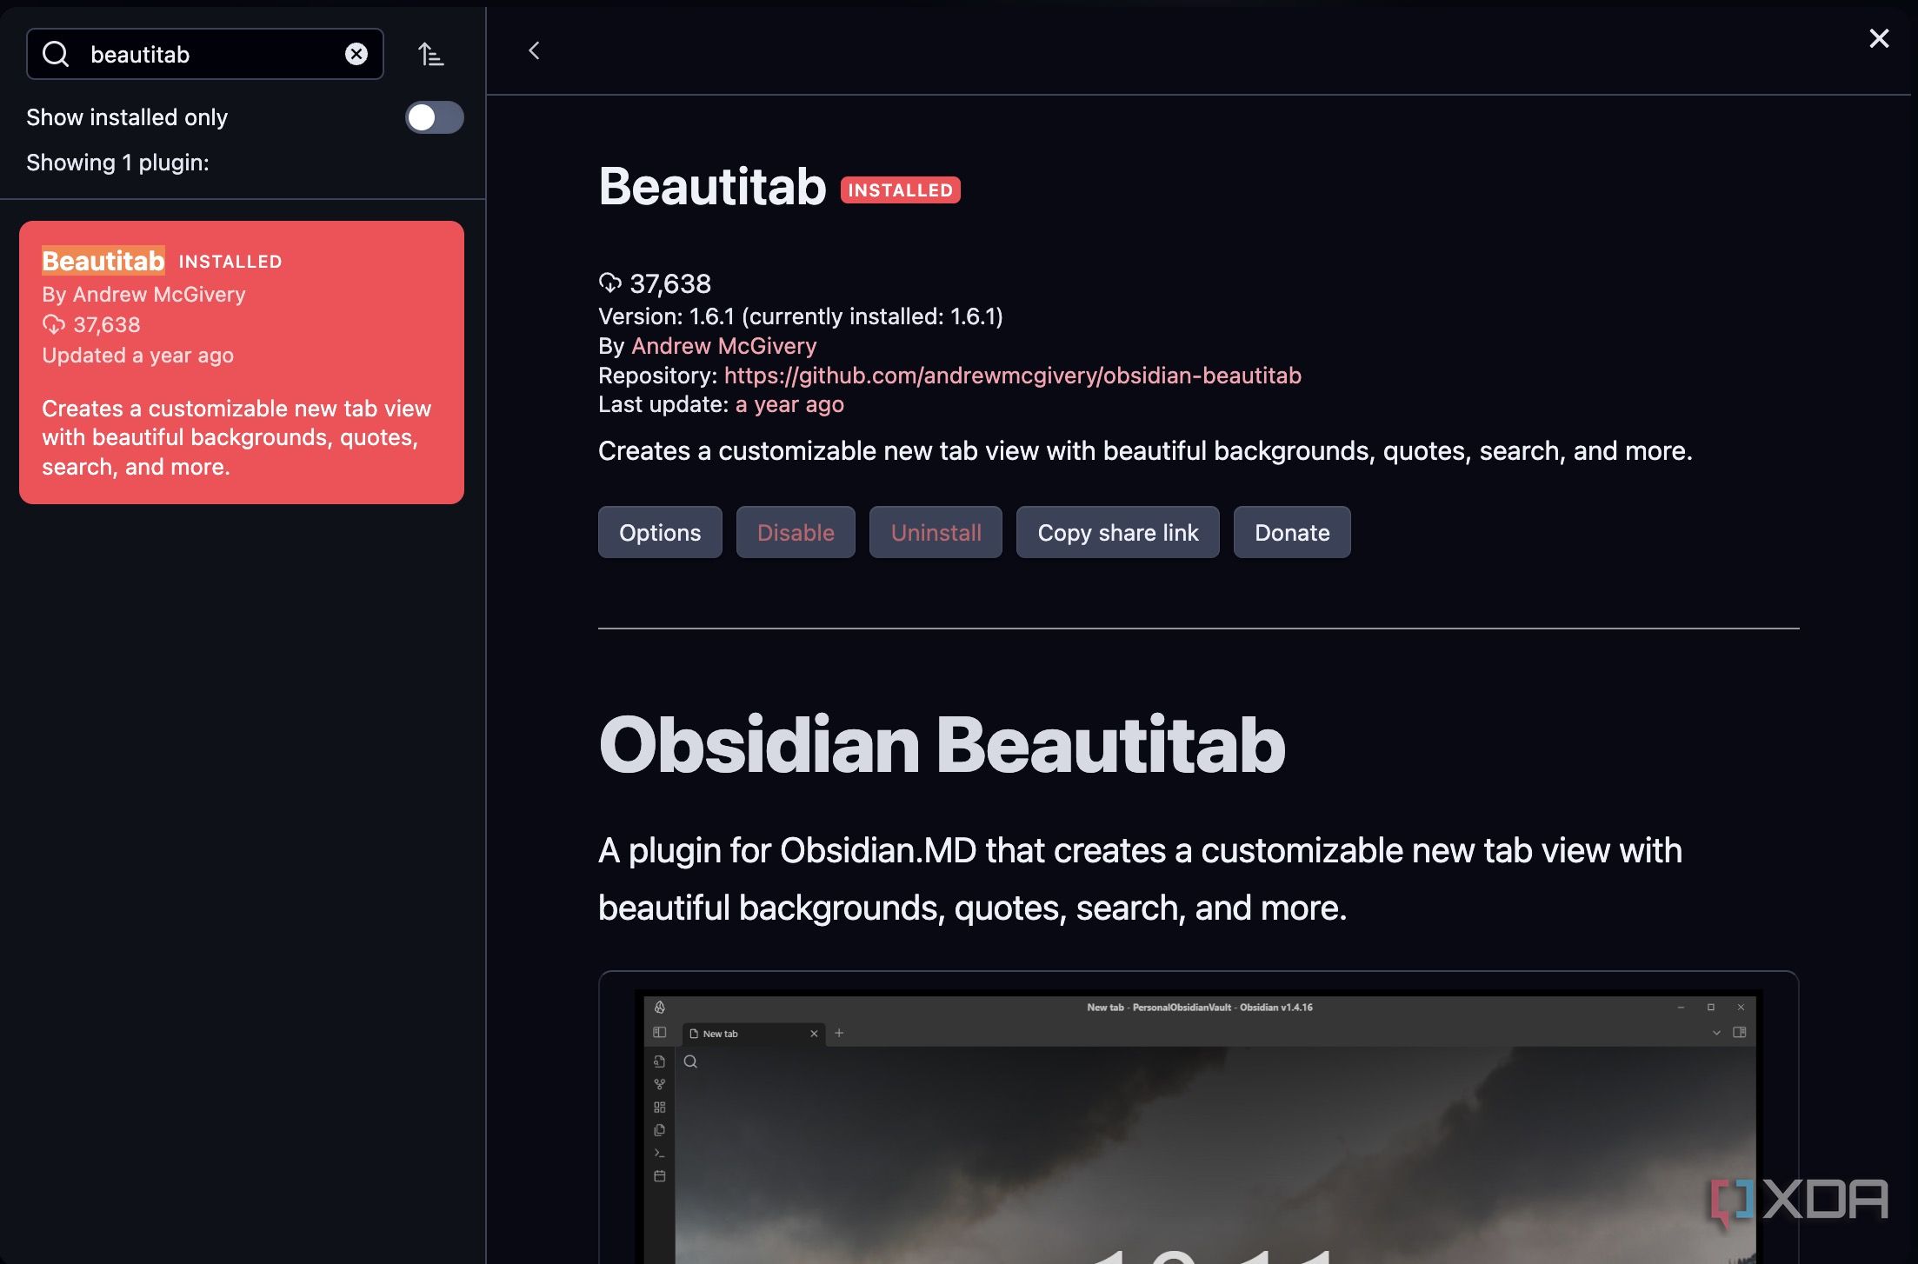The height and width of the screenshot is (1264, 1918).
Task: Click the INSTALLED badge next to title
Action: click(x=900, y=190)
